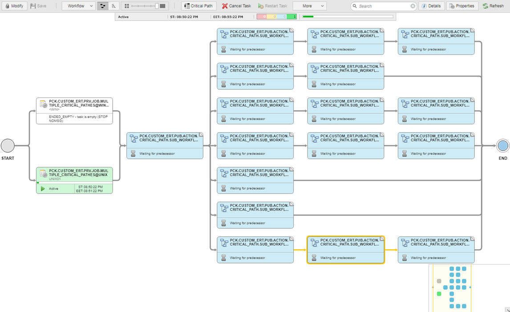Click the Critical Path button
This screenshot has width=510, height=312.
(197, 6)
